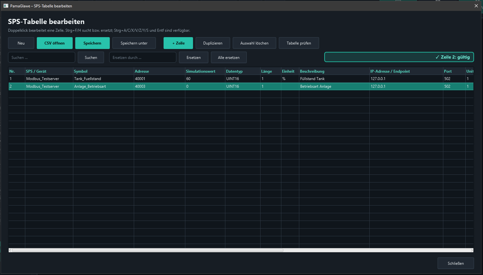
Task: Click Auswahl löschen
Action: [x=254, y=43]
